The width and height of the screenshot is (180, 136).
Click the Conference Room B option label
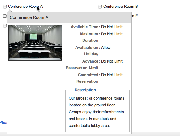pos(120,7)
